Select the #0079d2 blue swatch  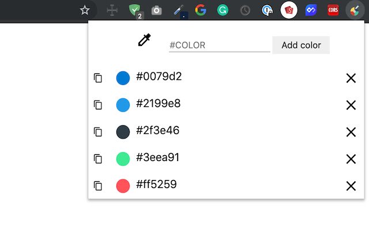pyautogui.click(x=123, y=78)
